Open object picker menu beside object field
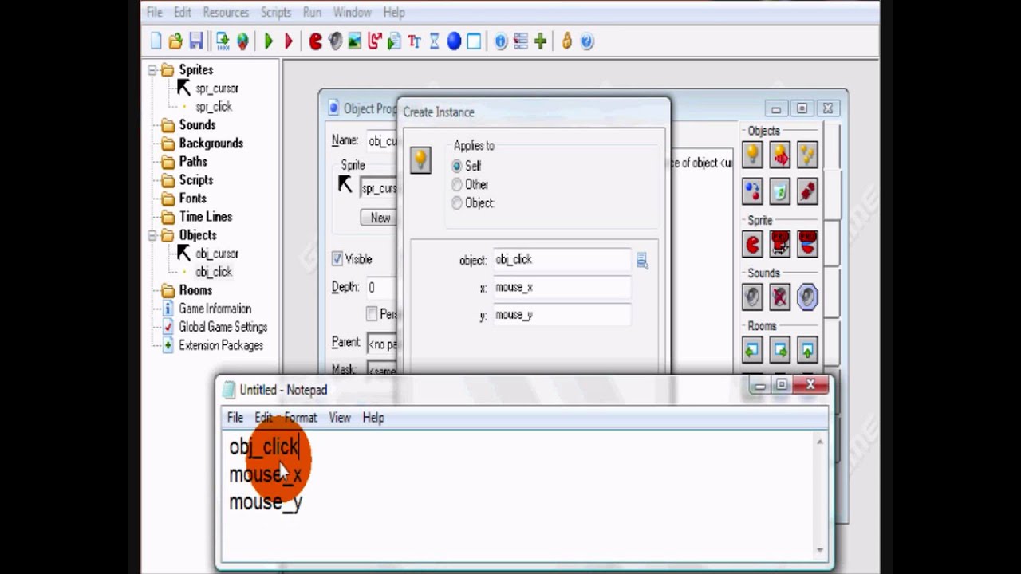This screenshot has width=1021, height=574. coord(642,261)
